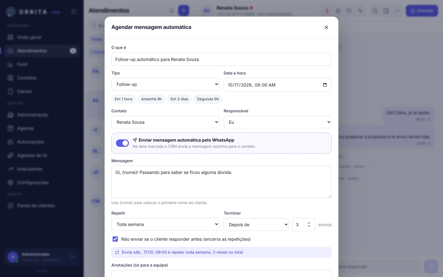Image resolution: width=443 pixels, height=277 pixels.
Task: Open the calendar picker in Data e hora
Action: click(325, 85)
